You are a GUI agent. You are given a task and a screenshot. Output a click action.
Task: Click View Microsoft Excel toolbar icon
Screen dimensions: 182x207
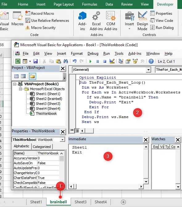coord(18,61)
